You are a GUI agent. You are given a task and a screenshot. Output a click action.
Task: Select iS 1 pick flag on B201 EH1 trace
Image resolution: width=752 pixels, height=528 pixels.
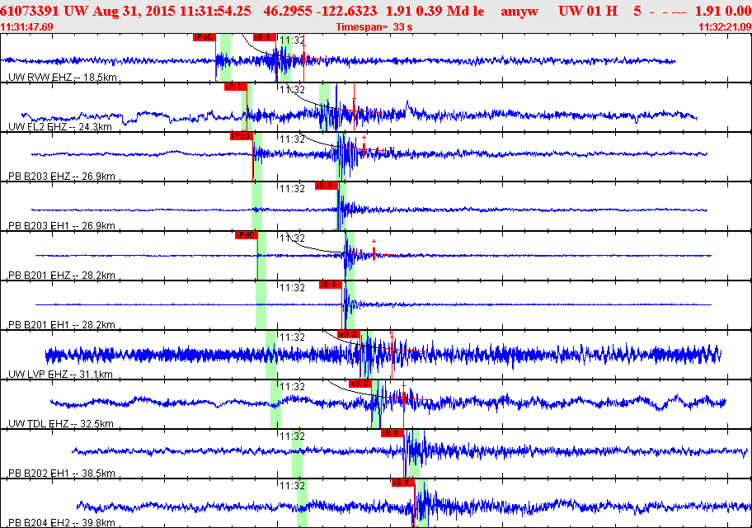point(331,284)
